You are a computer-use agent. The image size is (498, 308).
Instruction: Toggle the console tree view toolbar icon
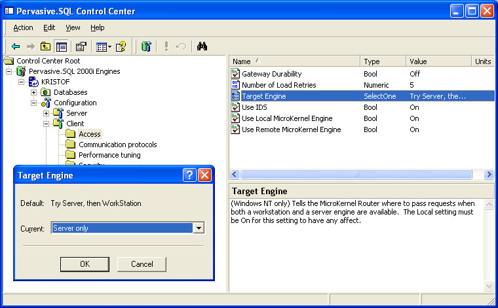pyautogui.click(x=62, y=46)
